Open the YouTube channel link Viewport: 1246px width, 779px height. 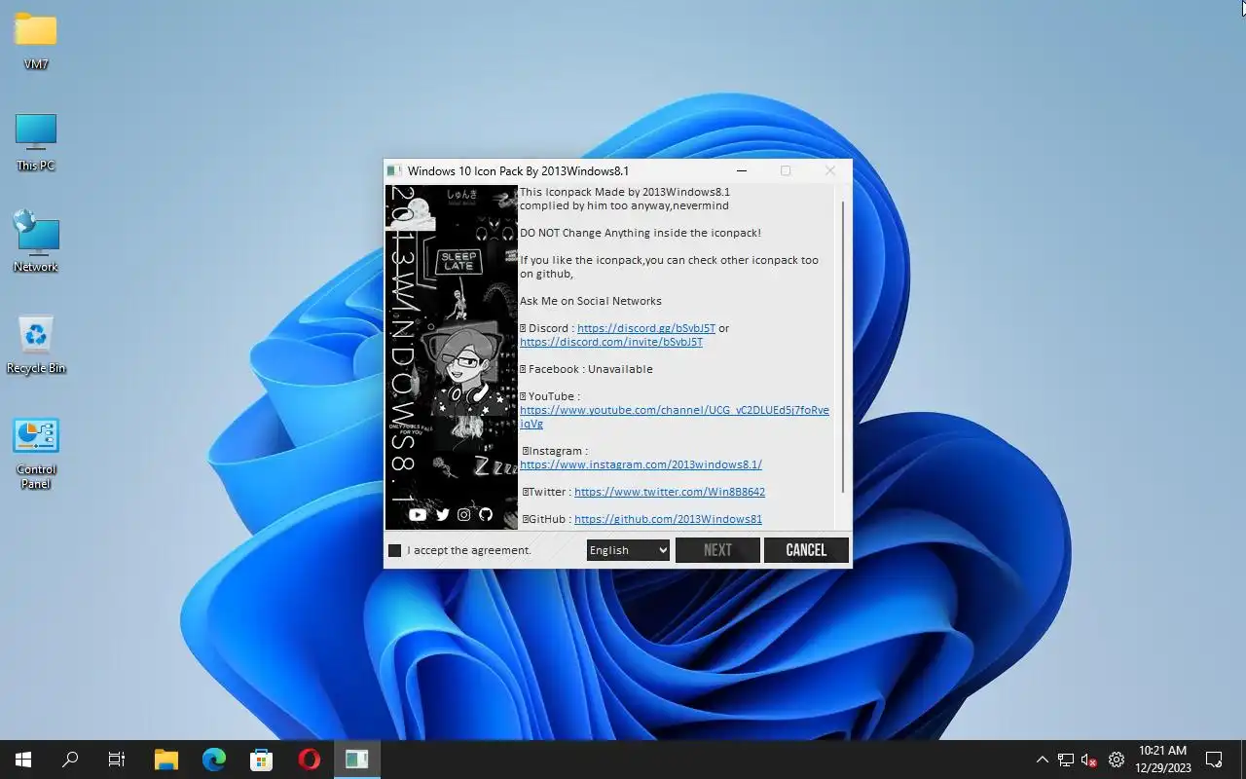pos(675,417)
